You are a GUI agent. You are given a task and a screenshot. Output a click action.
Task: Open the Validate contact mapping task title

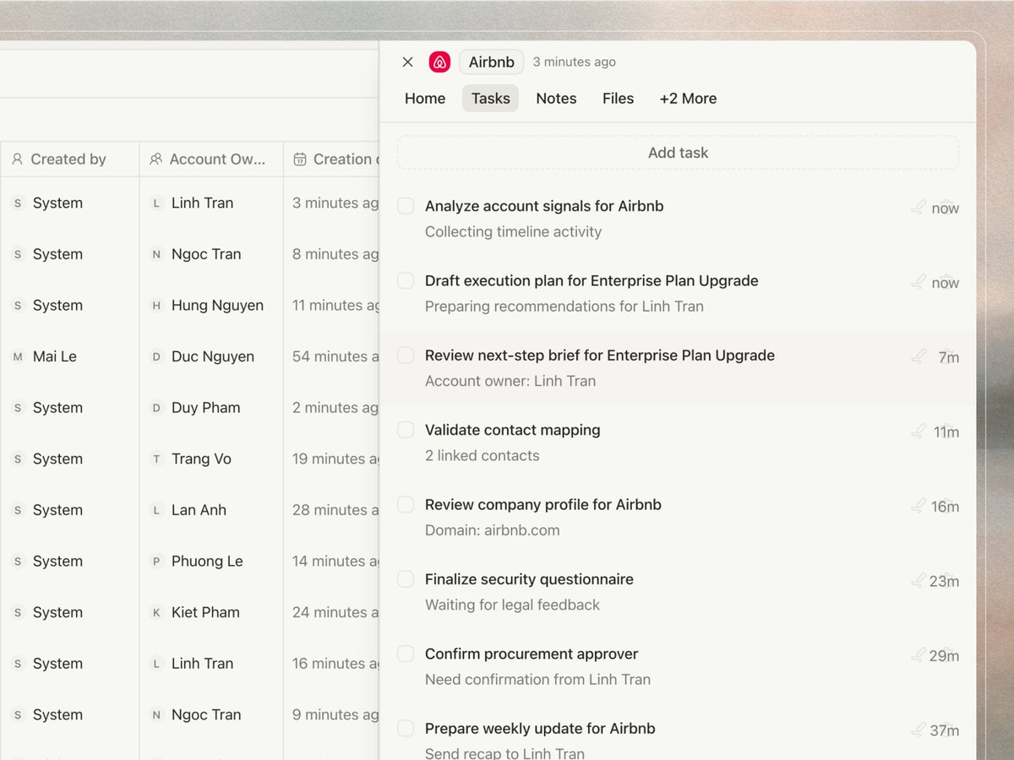[512, 430]
